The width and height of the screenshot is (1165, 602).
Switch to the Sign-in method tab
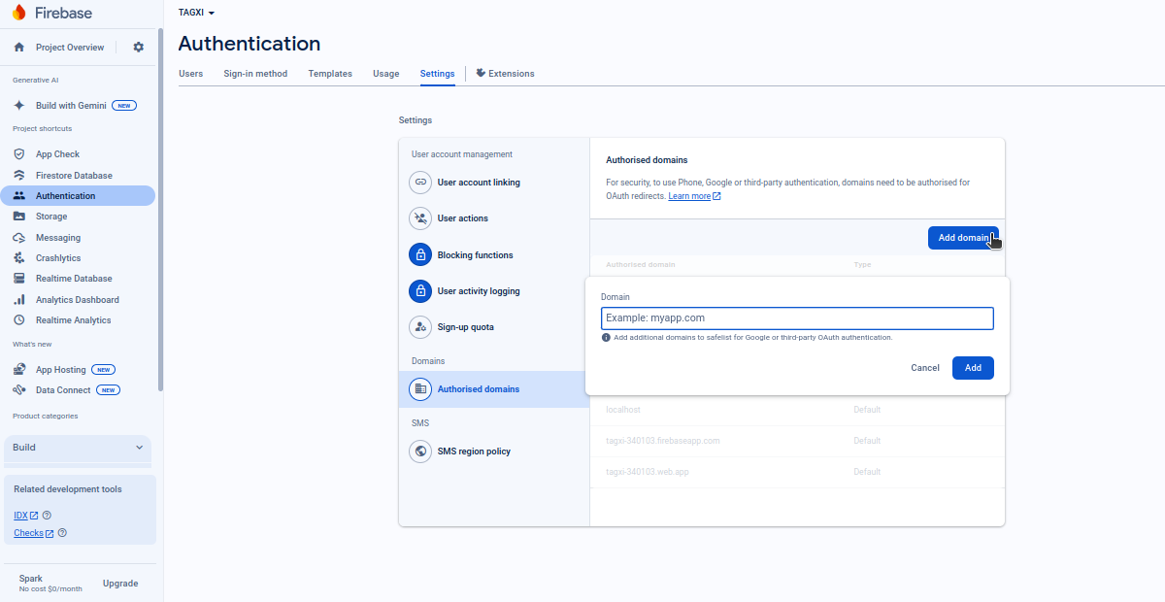point(255,73)
